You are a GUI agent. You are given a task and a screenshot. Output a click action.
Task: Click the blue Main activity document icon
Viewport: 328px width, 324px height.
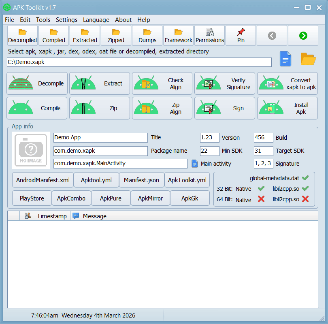tap(194, 164)
